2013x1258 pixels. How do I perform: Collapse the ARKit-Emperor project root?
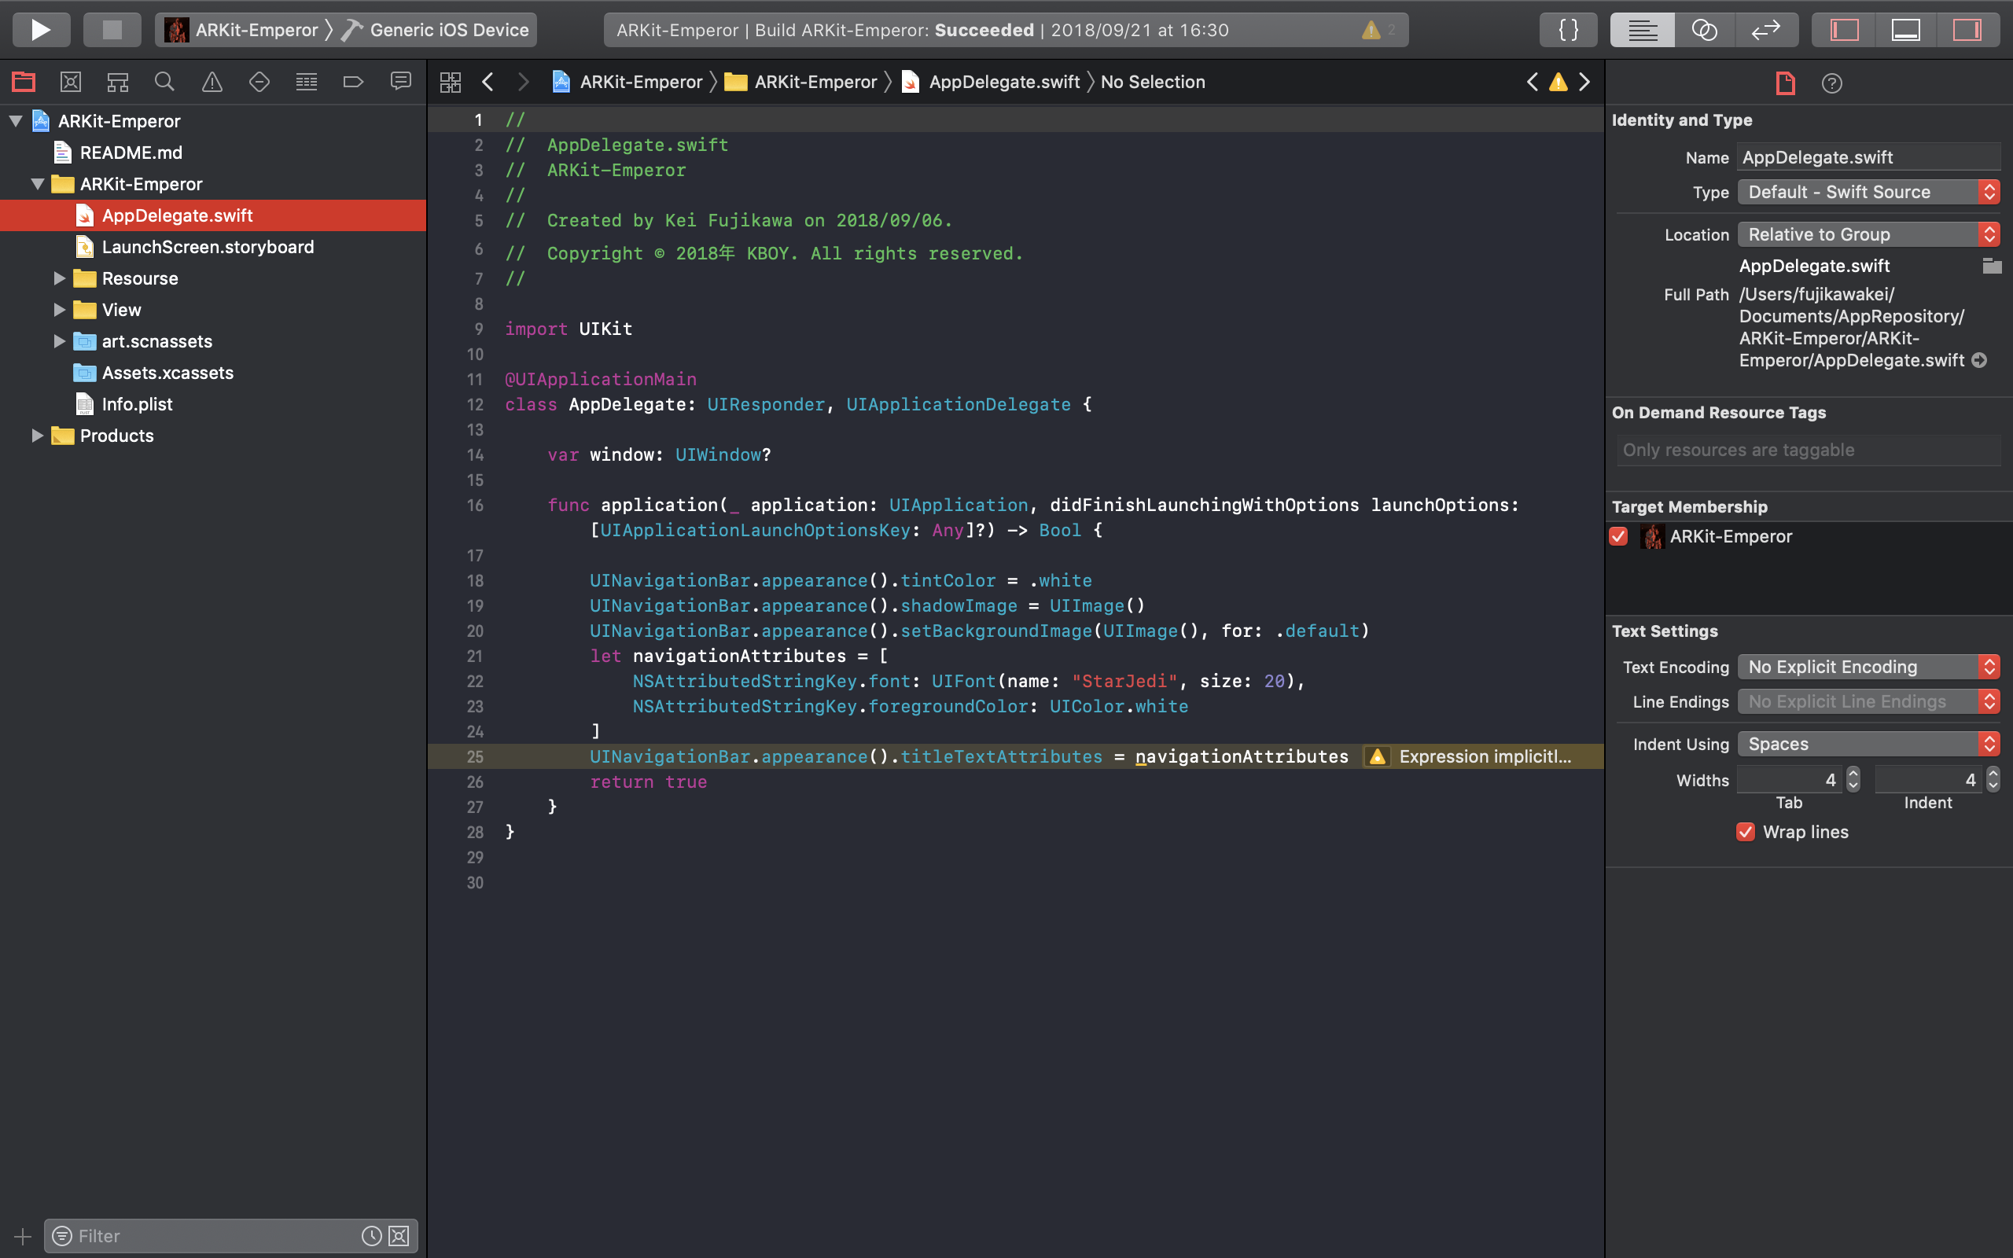point(15,120)
